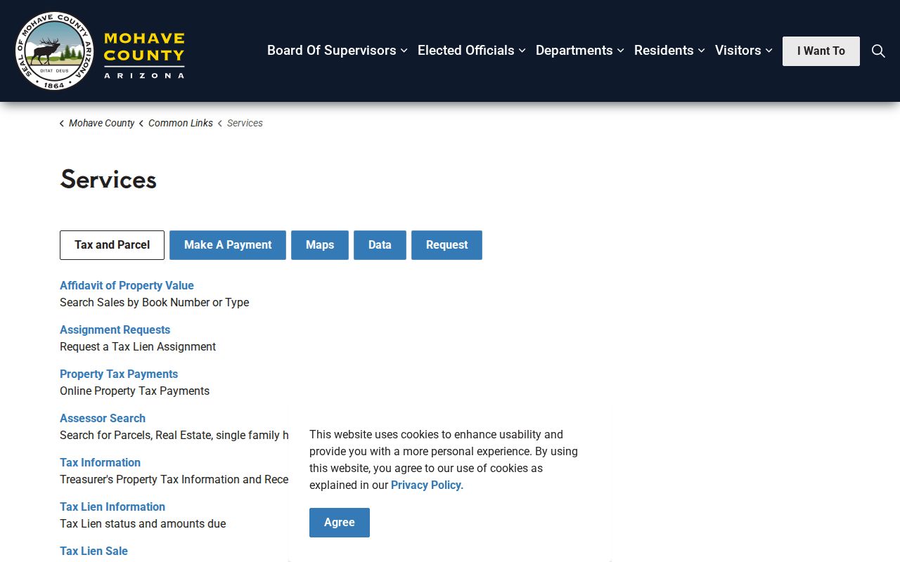Click the Services breadcrumb text
The image size is (900, 562).
(x=245, y=123)
